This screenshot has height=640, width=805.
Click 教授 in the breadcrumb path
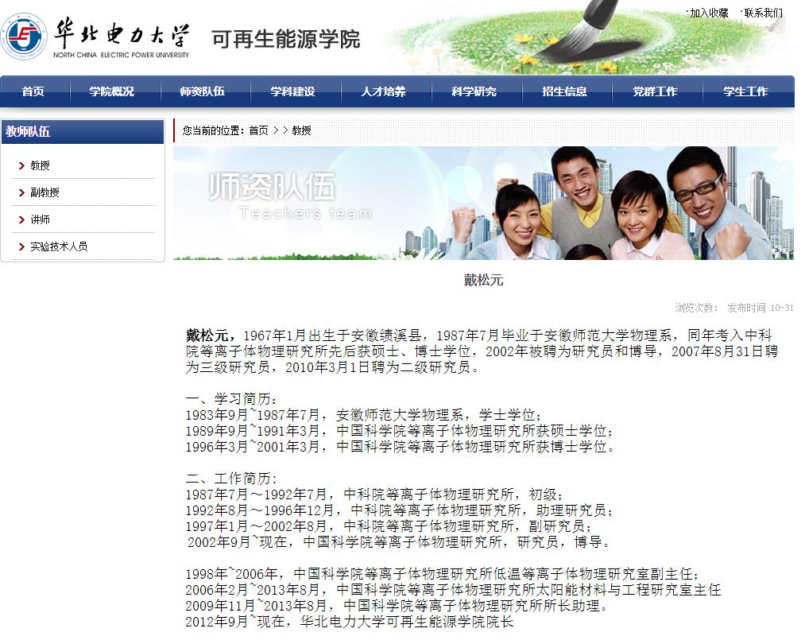(x=302, y=130)
